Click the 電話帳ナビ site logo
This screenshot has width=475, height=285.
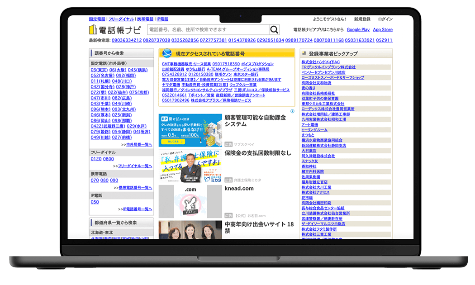115,30
